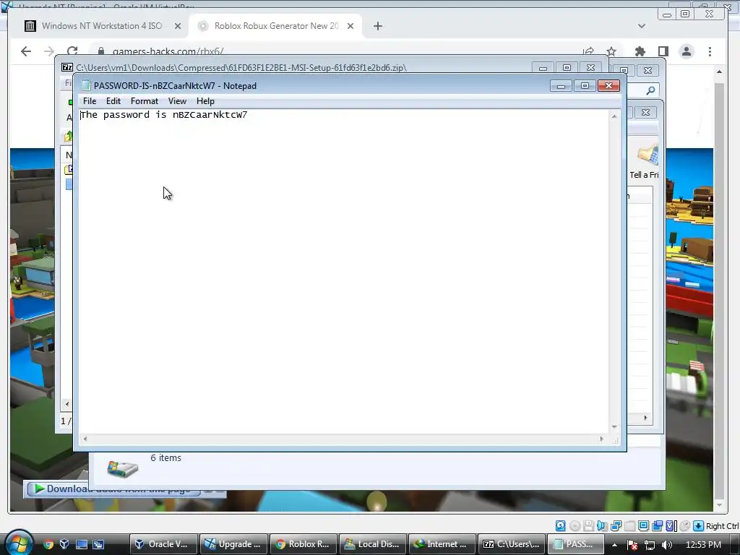This screenshot has height=555, width=740.
Task: Click the search magnifier in background window
Action: point(650,90)
